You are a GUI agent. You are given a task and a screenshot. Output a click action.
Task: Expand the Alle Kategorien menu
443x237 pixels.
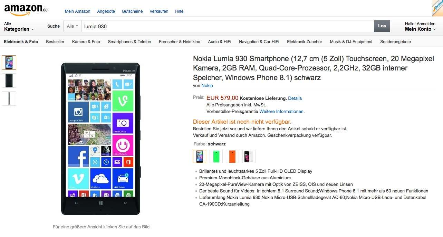[19, 27]
